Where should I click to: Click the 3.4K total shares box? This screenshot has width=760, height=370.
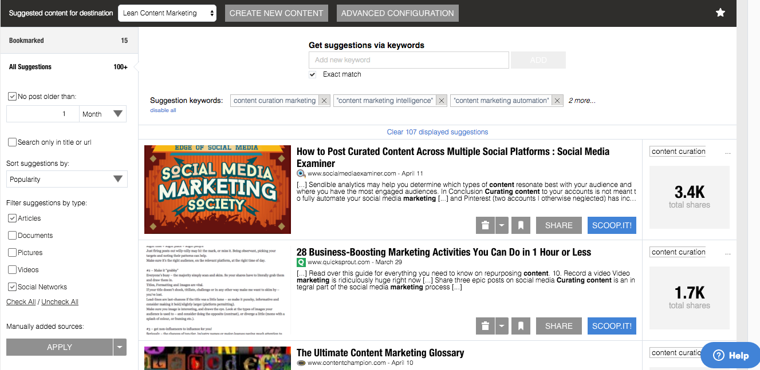pyautogui.click(x=690, y=197)
